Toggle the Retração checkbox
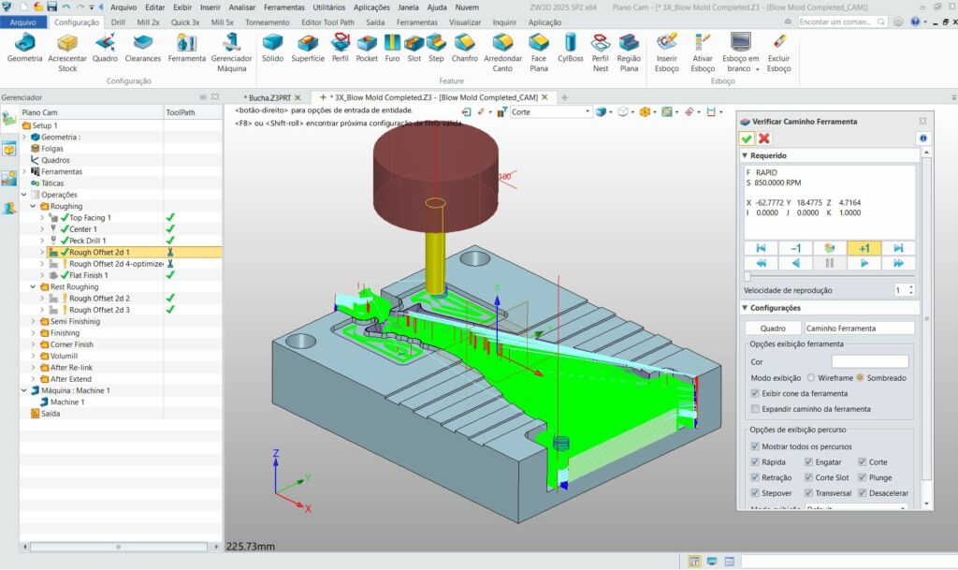This screenshot has height=570, width=958. click(755, 477)
